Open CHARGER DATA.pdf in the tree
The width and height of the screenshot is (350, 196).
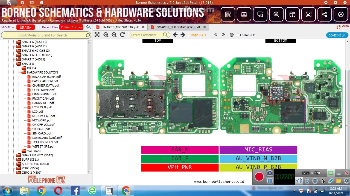(46, 85)
